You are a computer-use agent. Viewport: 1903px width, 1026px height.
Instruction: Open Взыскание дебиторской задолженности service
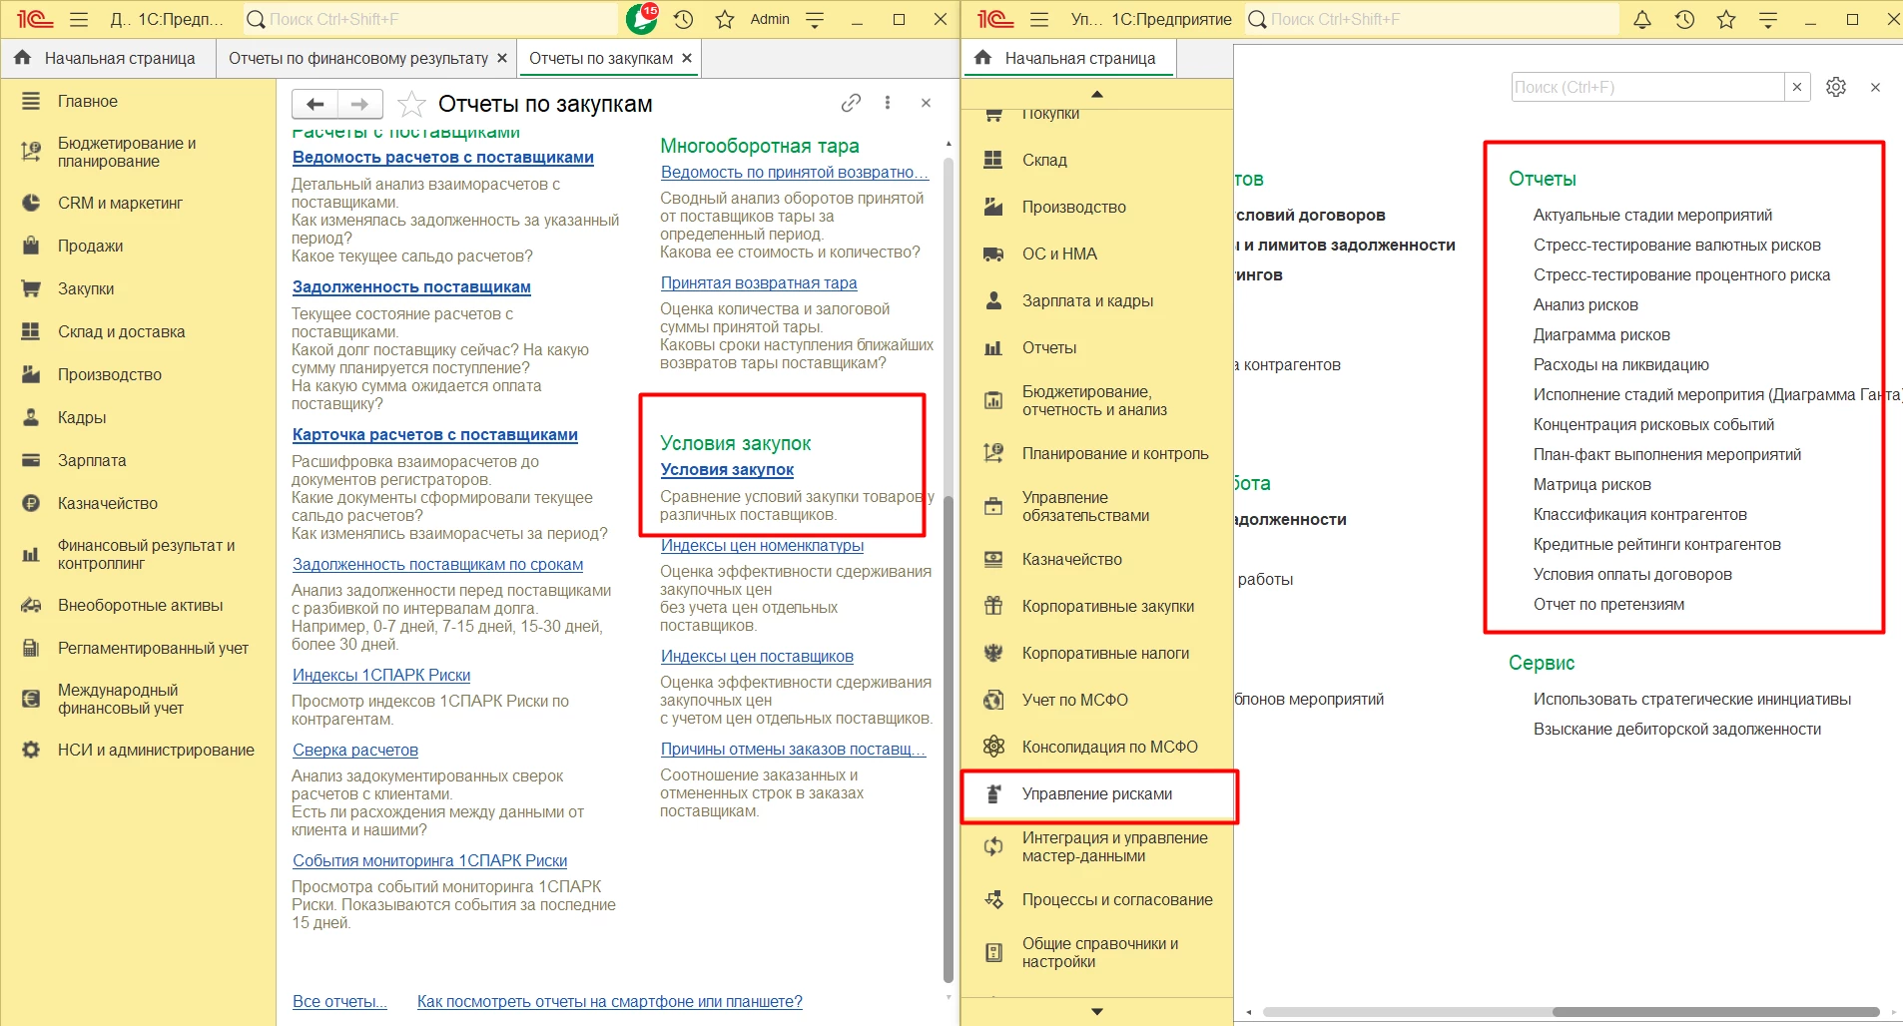[1677, 729]
